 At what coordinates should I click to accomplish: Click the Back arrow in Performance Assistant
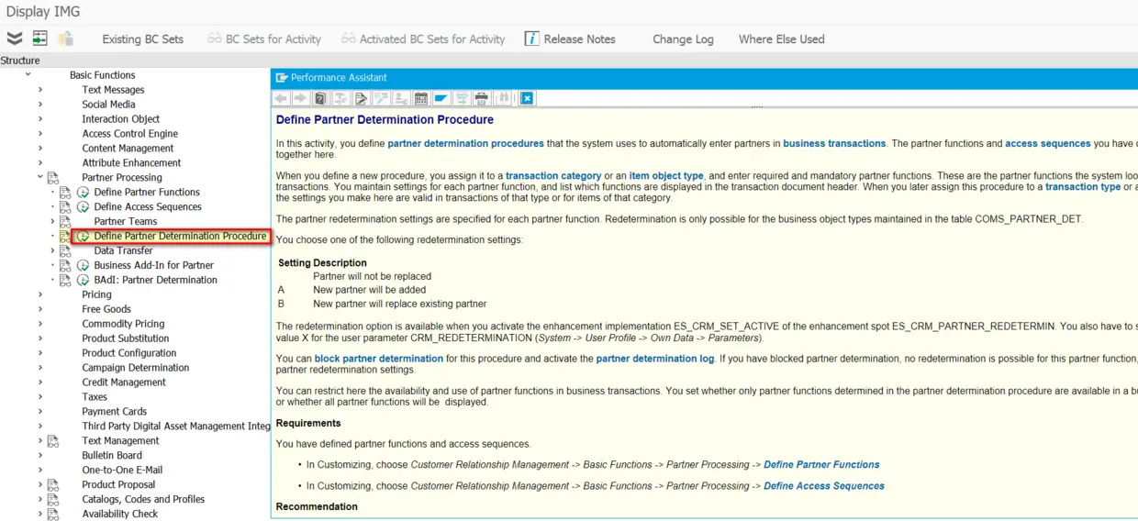coord(281,98)
